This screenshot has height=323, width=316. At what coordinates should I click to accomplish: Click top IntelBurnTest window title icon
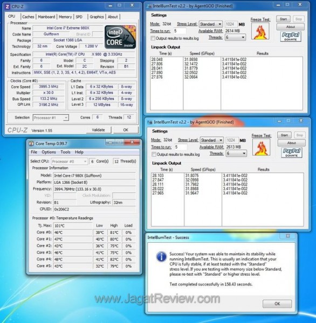click(x=149, y=6)
